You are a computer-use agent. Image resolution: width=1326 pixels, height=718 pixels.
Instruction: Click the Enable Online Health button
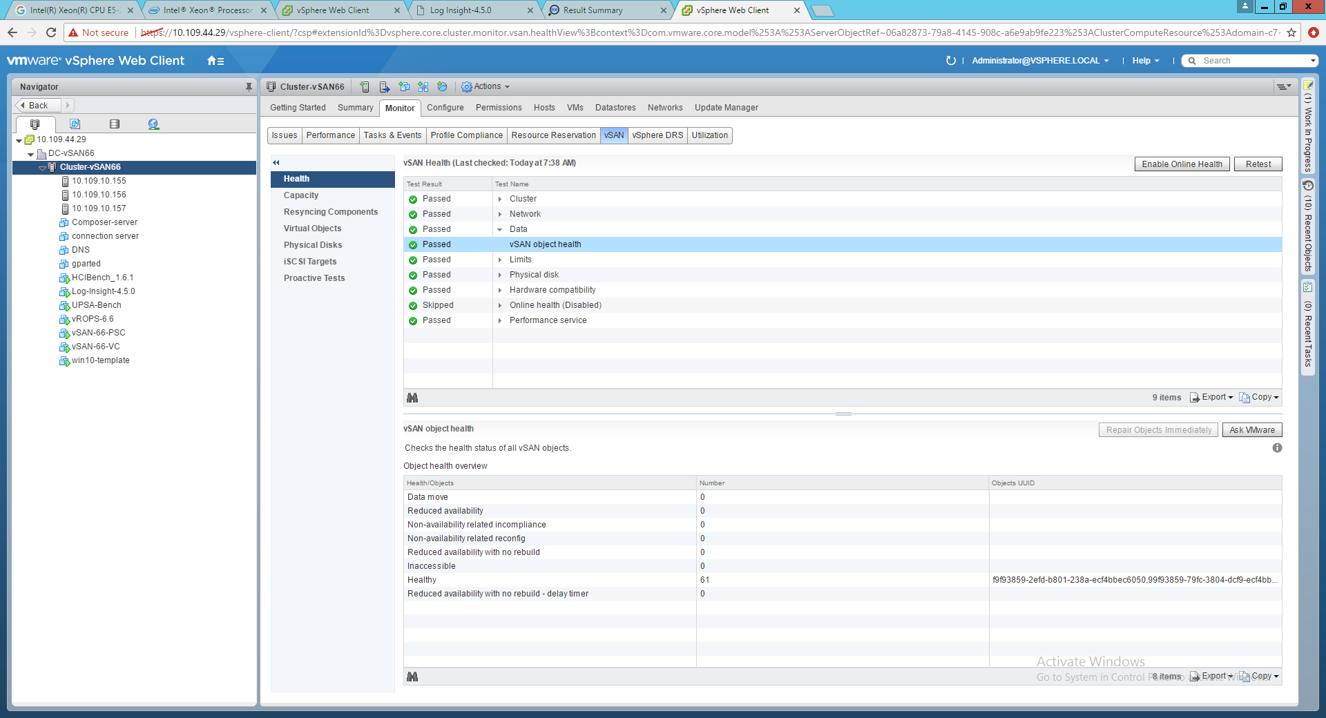[1182, 164]
